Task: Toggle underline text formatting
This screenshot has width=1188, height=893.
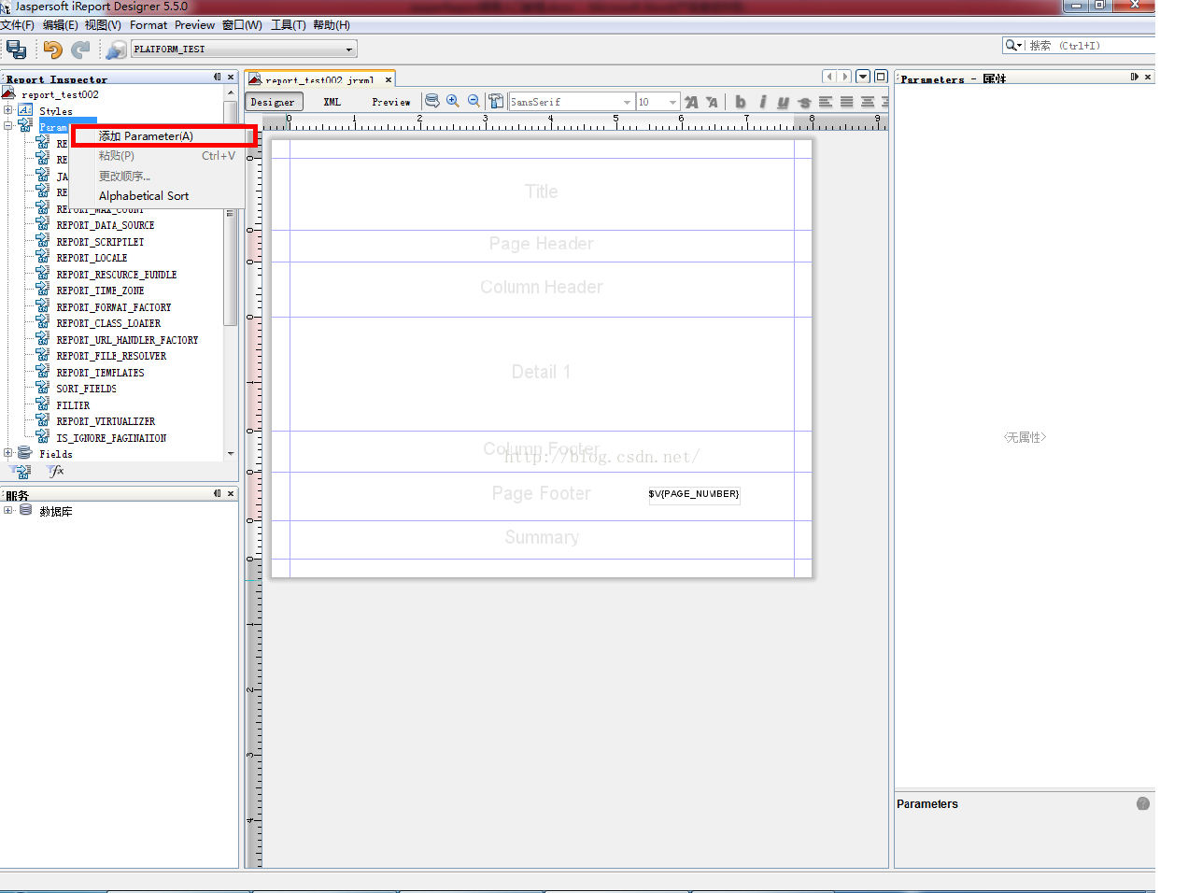Action: coord(783,102)
